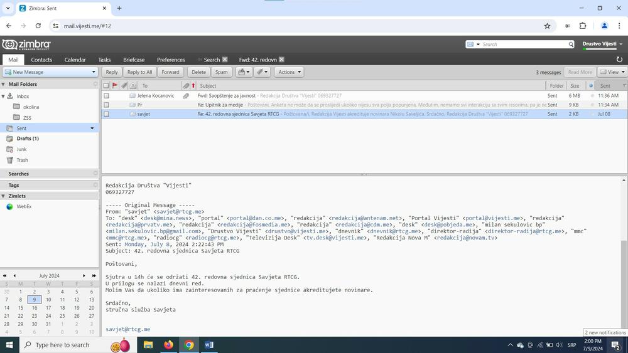
Task: Check the select-all messages checkbox
Action: click(x=106, y=85)
